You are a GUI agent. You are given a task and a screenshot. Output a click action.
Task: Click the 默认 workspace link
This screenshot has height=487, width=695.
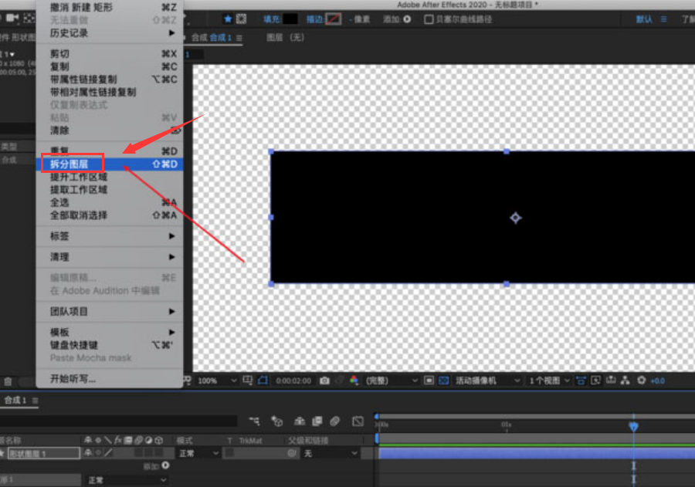pos(644,19)
